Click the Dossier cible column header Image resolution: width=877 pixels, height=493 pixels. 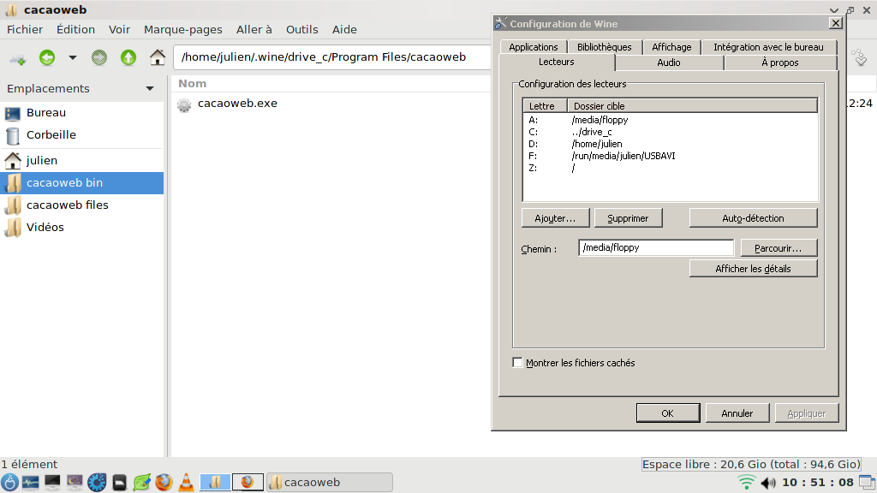(692, 105)
